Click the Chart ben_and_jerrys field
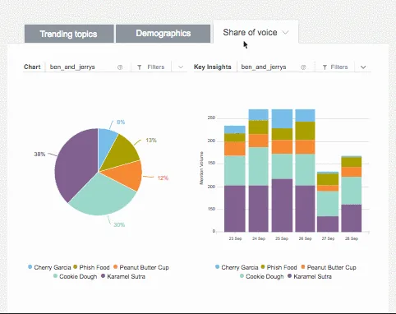The image size is (396, 314). (x=88, y=67)
